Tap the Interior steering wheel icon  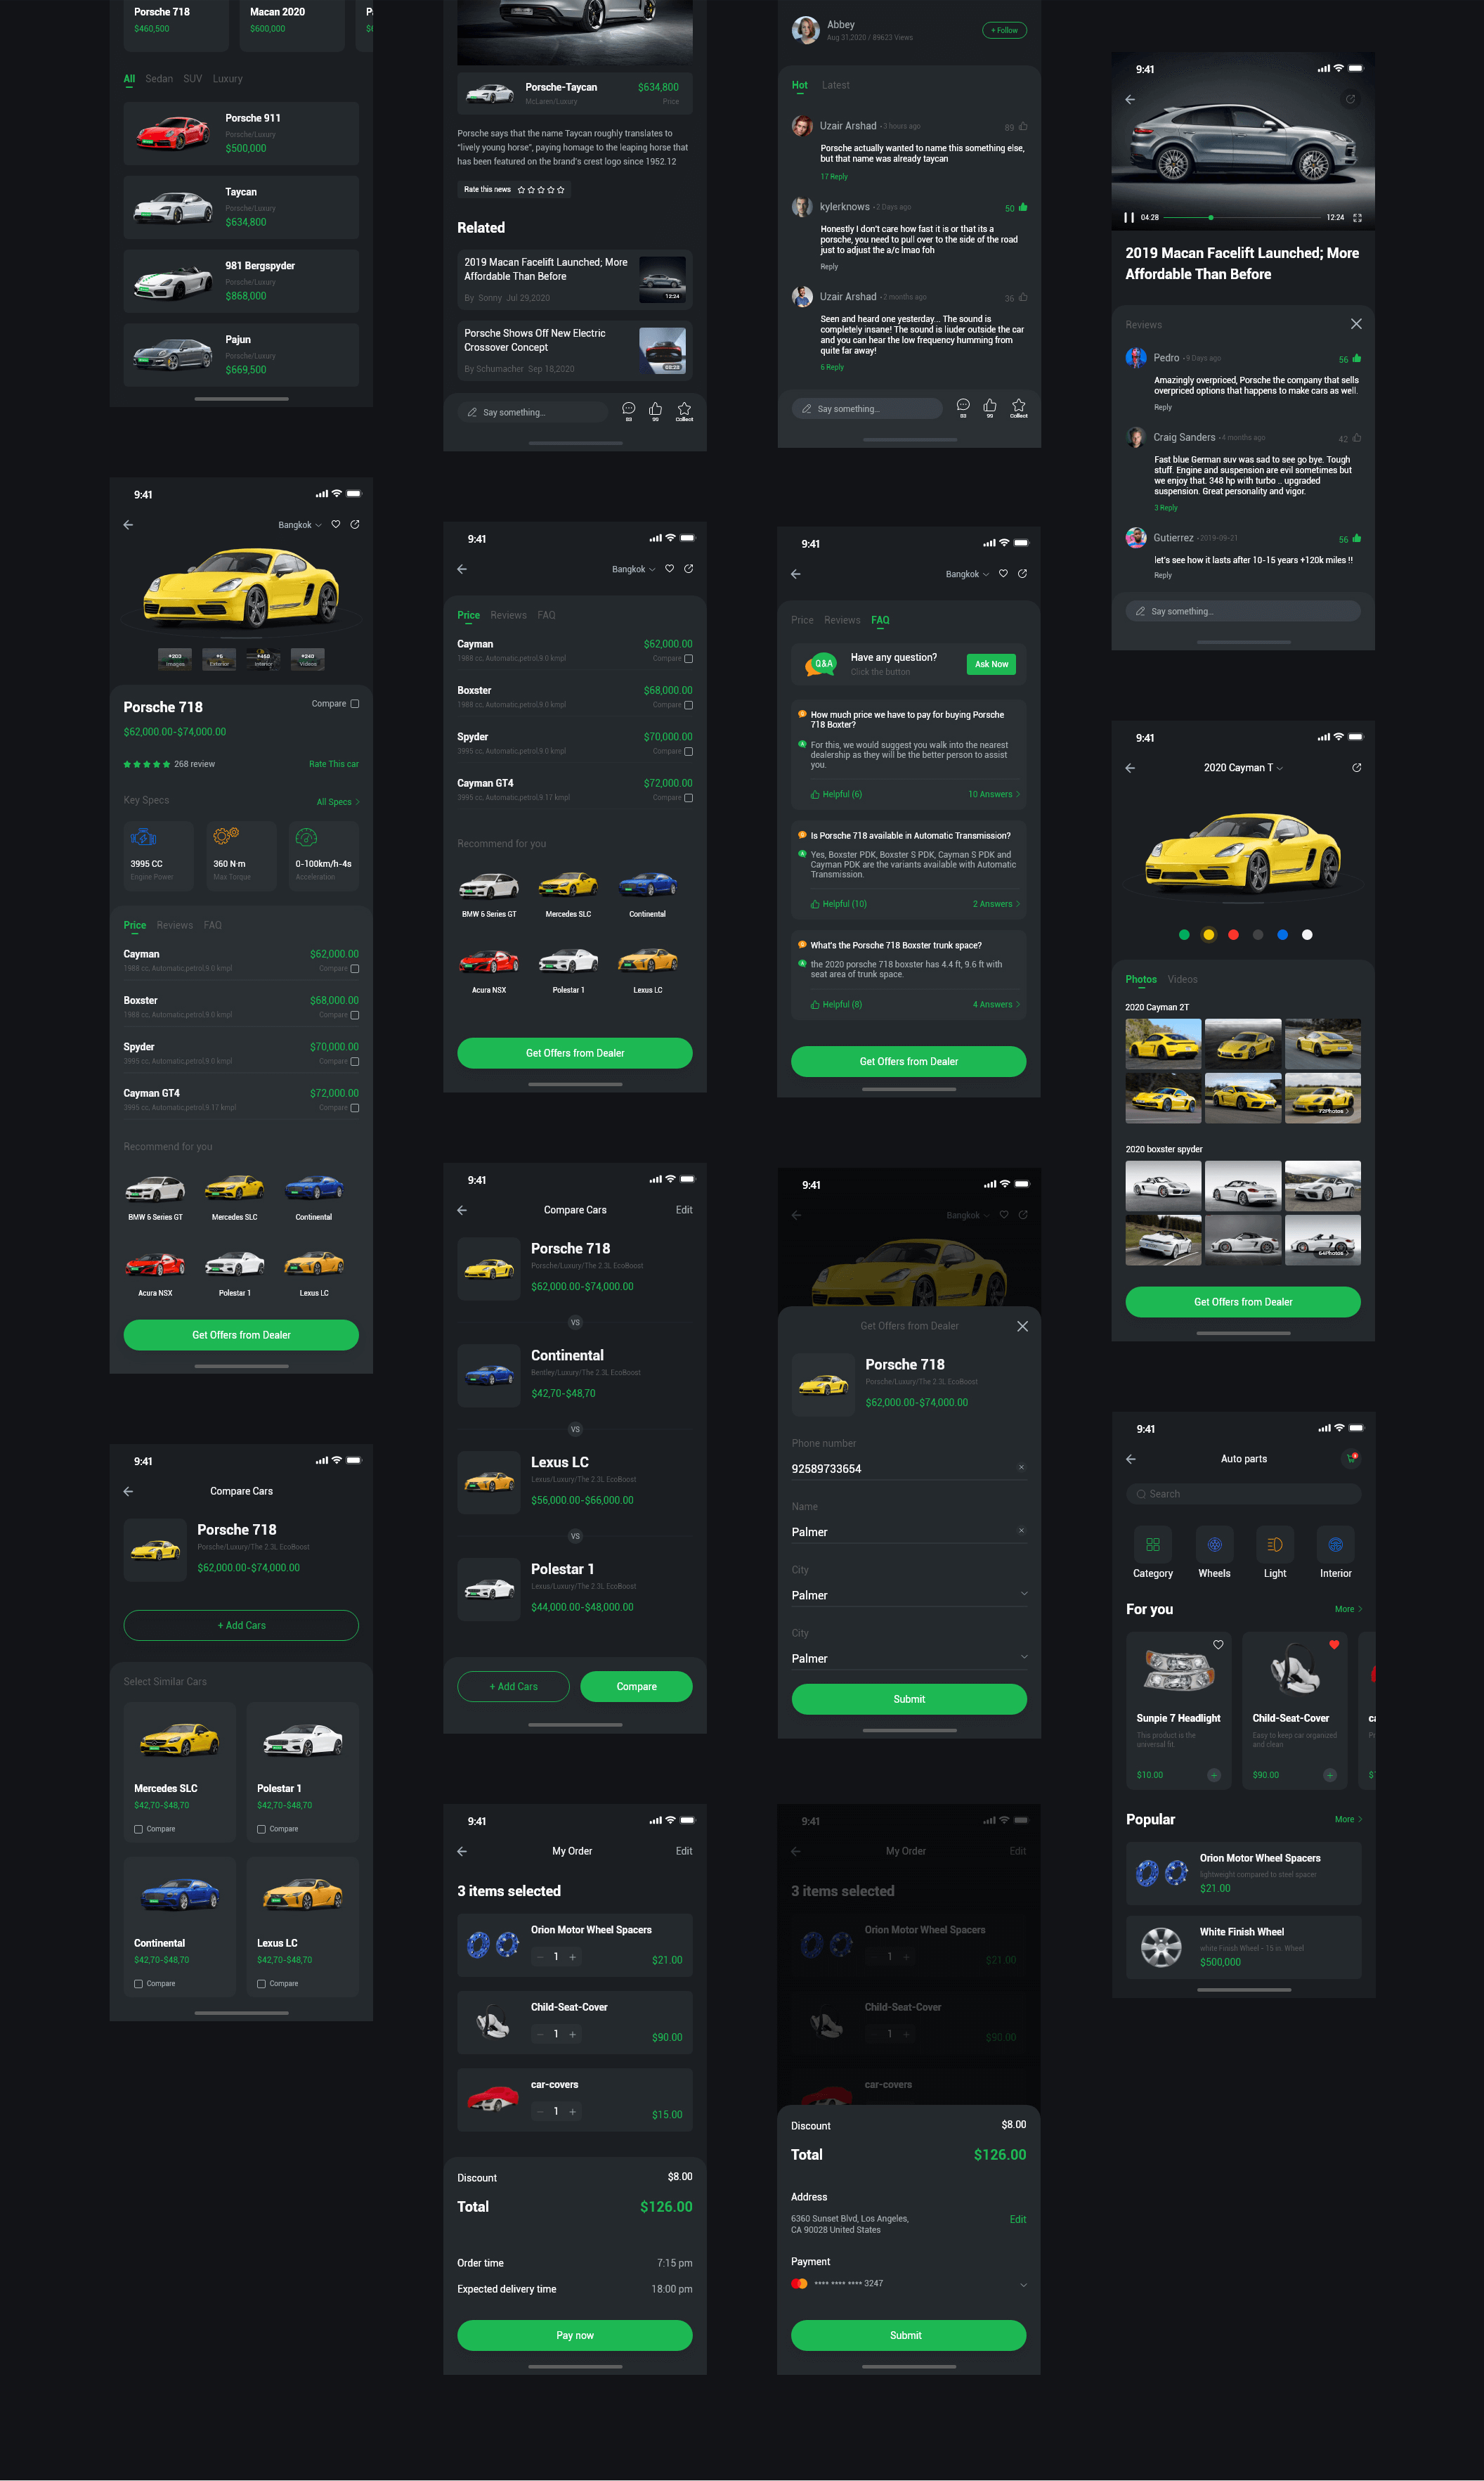click(1335, 1545)
